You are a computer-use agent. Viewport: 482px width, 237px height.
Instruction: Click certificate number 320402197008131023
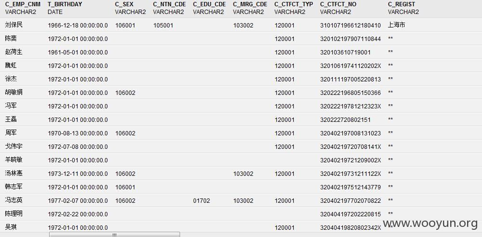coord(351,133)
